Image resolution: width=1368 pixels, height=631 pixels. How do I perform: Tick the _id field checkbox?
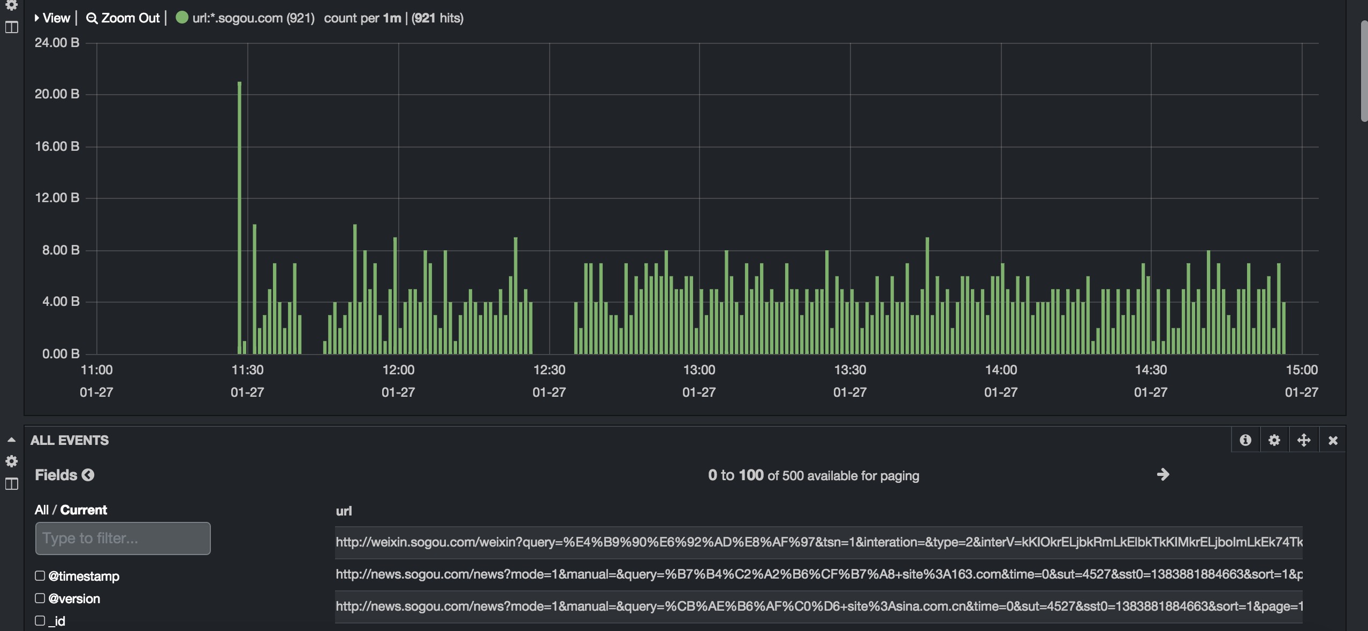[40, 621]
